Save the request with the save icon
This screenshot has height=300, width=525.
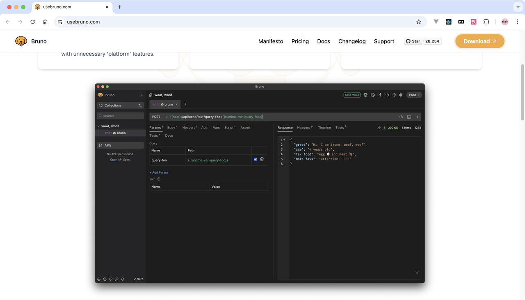tap(409, 117)
